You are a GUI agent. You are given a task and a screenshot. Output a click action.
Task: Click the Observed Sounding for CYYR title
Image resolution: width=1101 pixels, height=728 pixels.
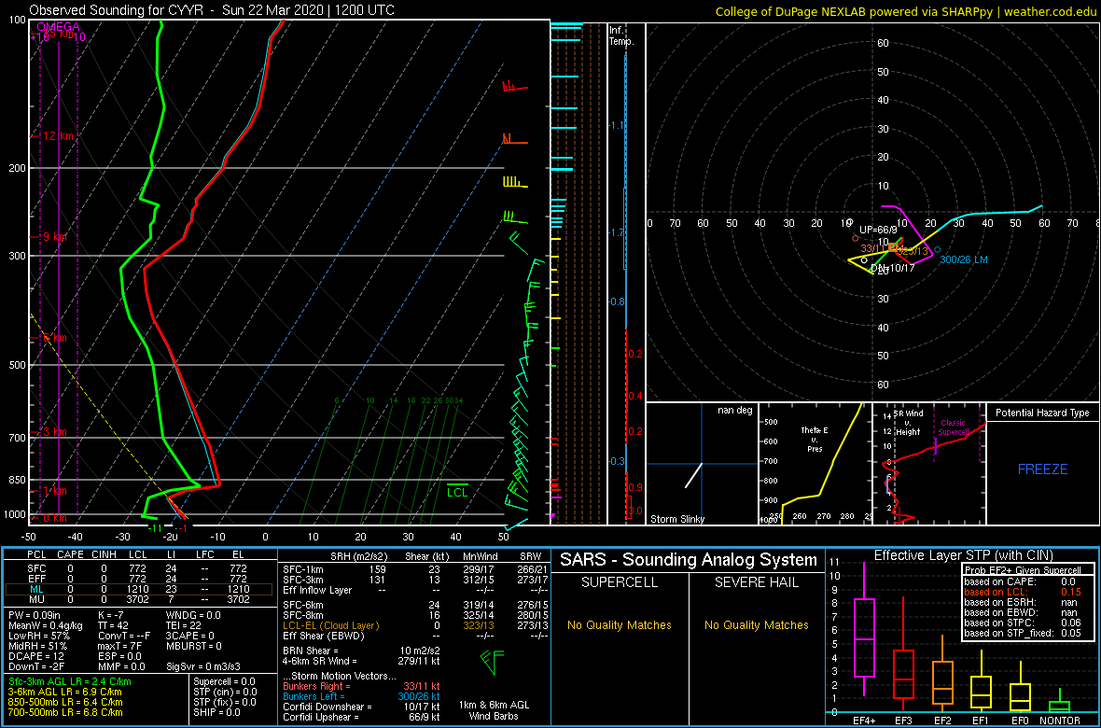pyautogui.click(x=212, y=10)
